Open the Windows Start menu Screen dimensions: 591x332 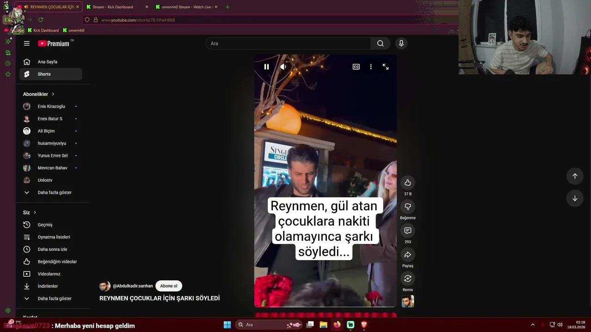(227, 325)
